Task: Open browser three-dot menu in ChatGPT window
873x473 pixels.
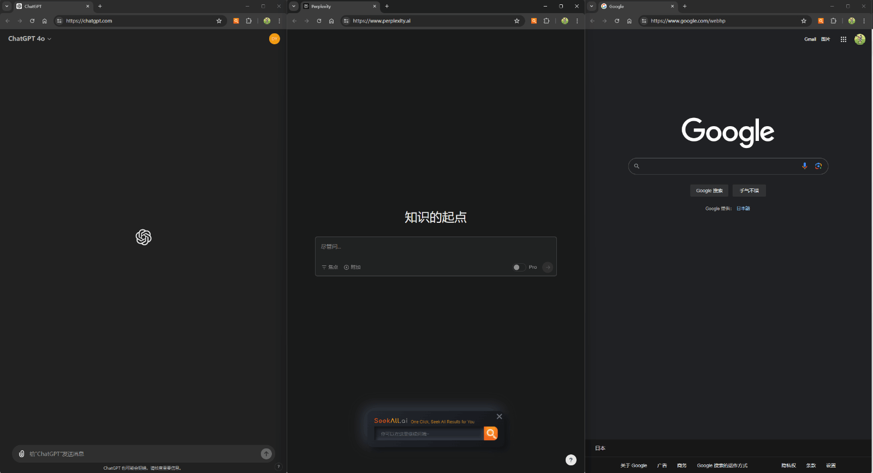Action: [280, 21]
